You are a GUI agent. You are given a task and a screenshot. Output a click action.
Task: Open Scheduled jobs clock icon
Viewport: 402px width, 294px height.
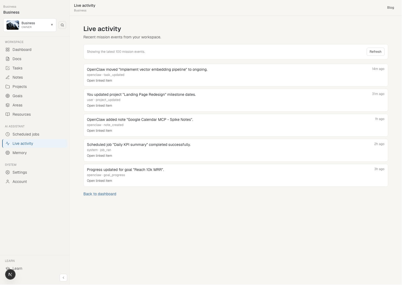point(8,134)
